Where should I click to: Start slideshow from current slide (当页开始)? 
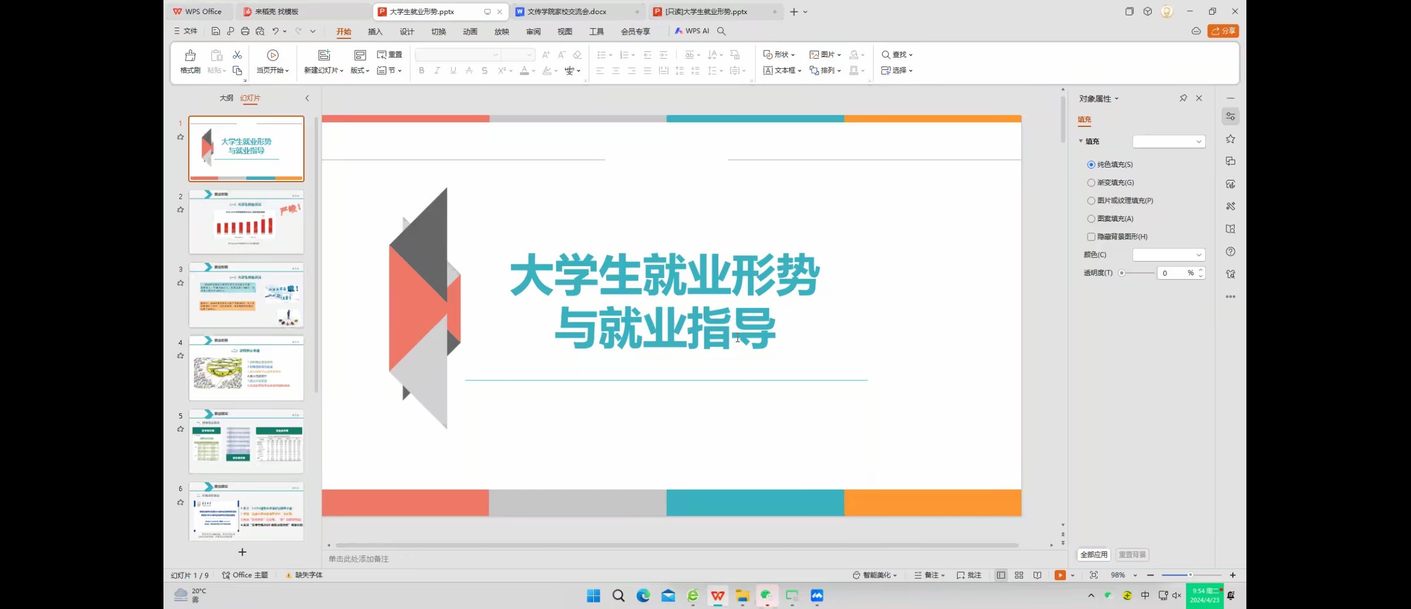[x=272, y=56]
